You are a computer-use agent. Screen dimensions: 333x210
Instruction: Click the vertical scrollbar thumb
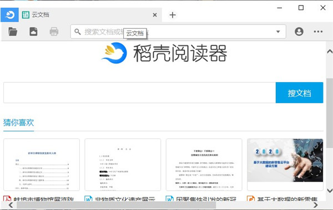[x=330, y=113]
